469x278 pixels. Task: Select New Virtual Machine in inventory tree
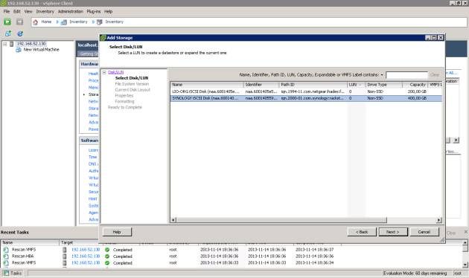tap(41, 50)
